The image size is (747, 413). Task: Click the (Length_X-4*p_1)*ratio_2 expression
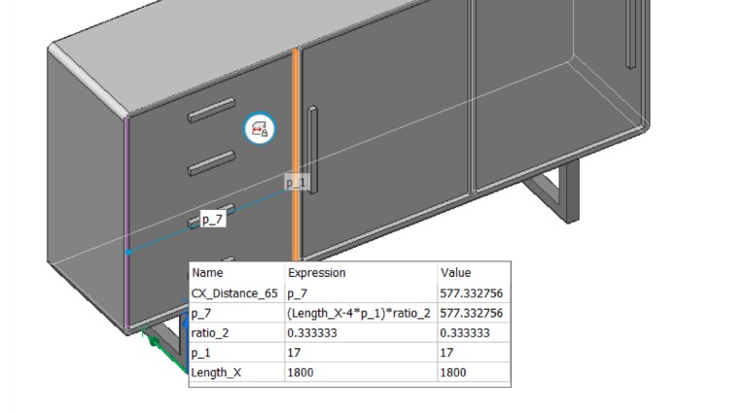click(361, 313)
